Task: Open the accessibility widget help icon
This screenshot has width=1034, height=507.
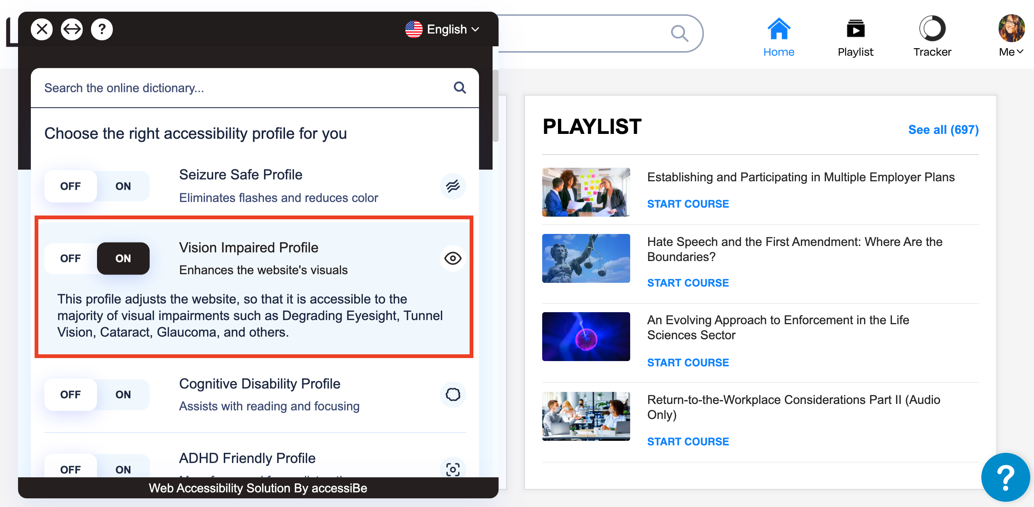Action: 102,29
